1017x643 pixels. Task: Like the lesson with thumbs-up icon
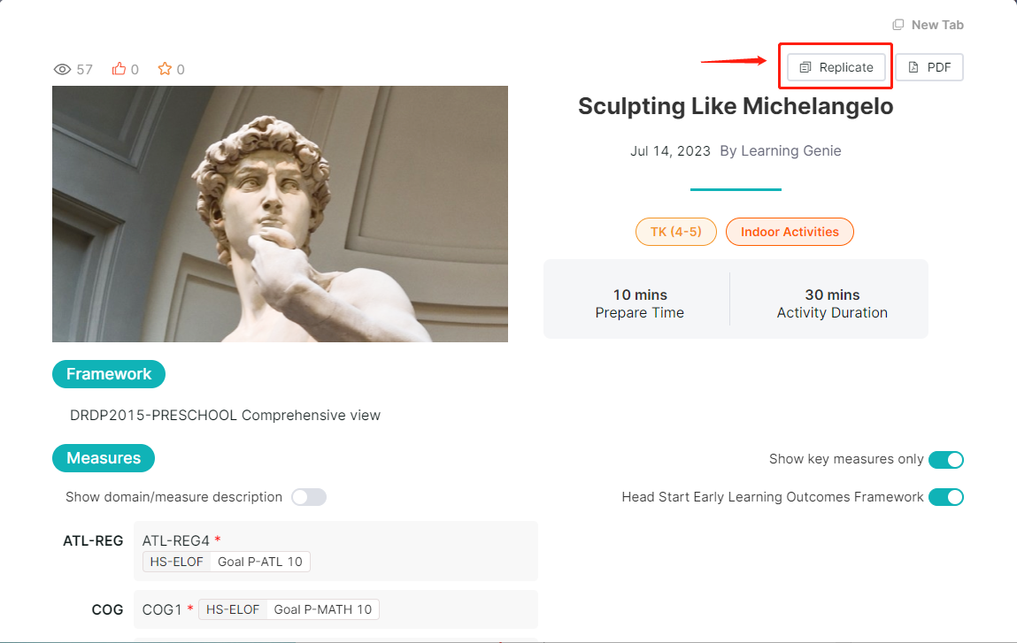[119, 69]
